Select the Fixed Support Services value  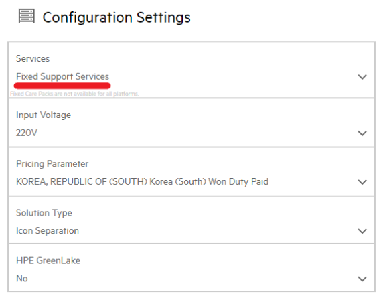pos(63,76)
